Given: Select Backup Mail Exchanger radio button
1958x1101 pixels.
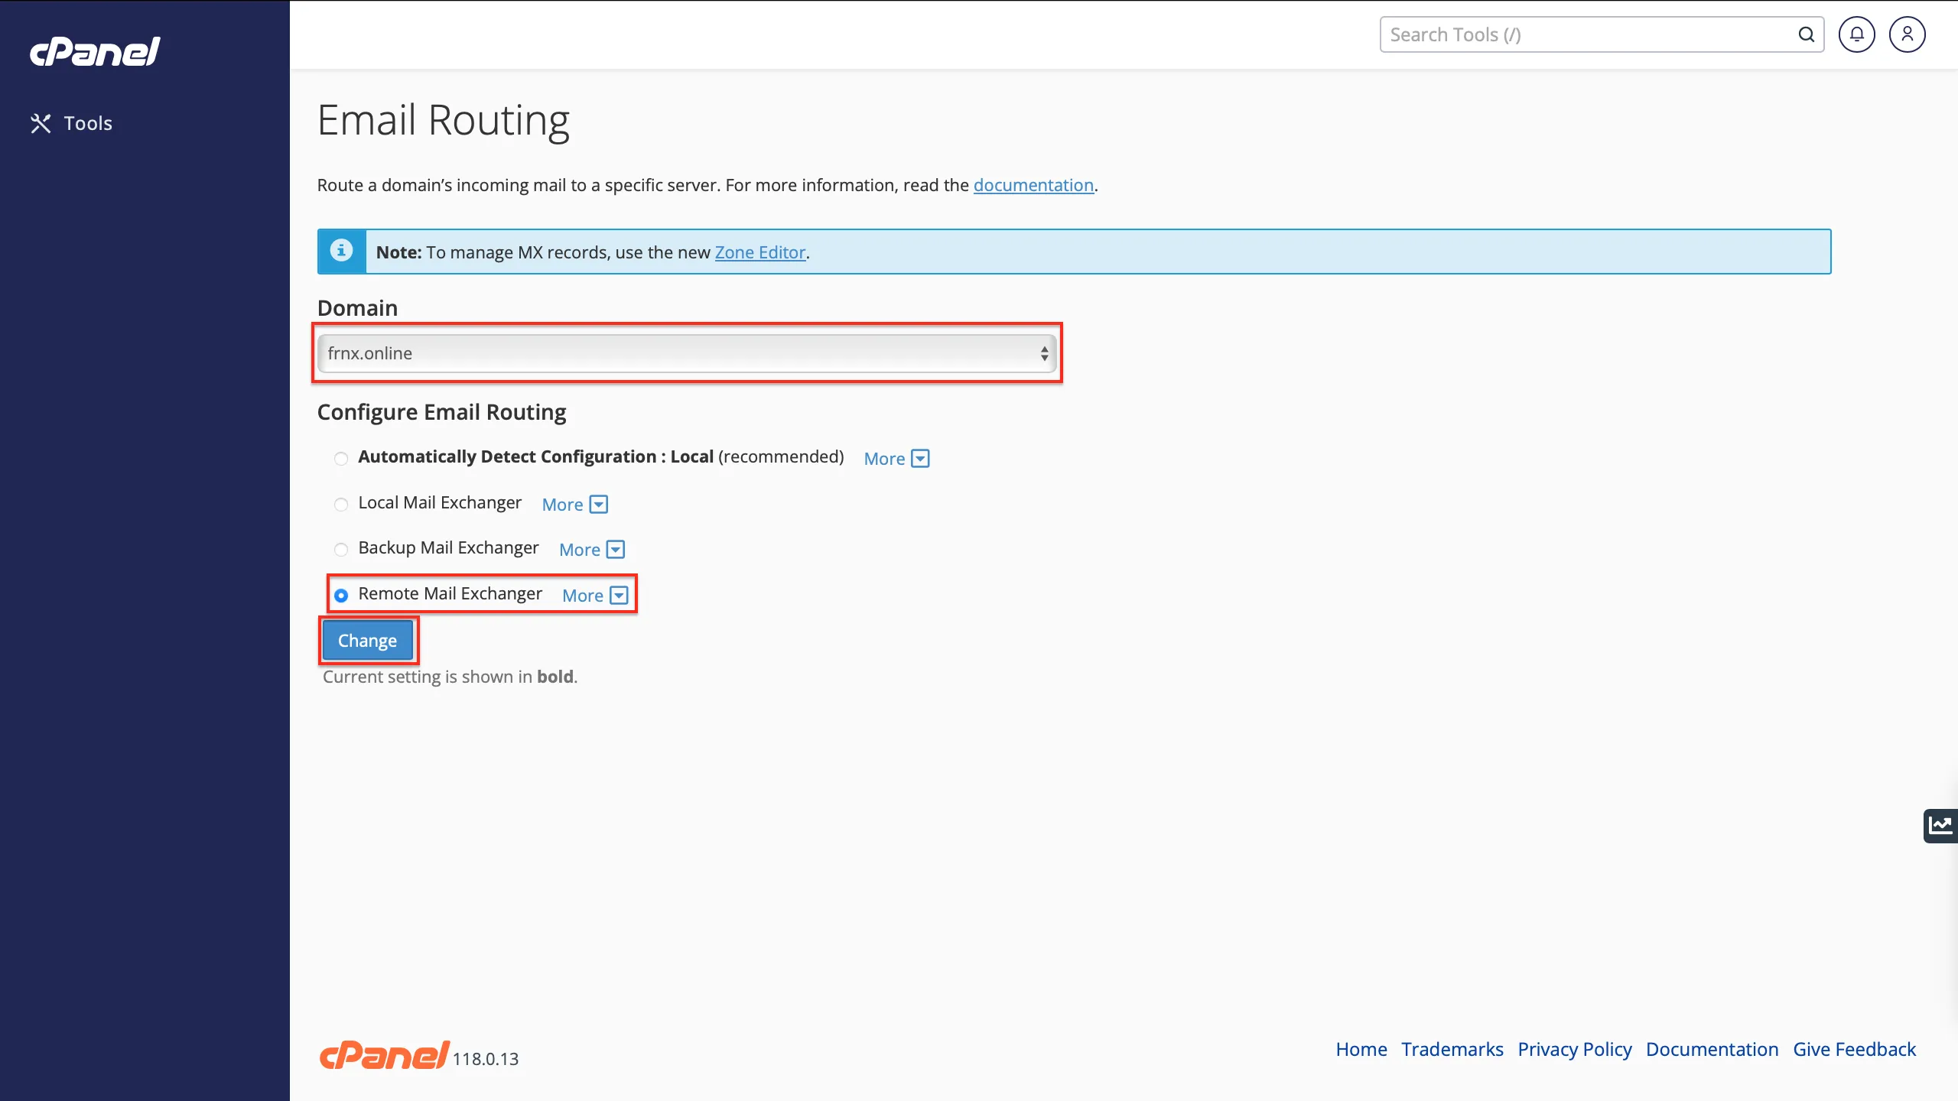Looking at the screenshot, I should (341, 549).
